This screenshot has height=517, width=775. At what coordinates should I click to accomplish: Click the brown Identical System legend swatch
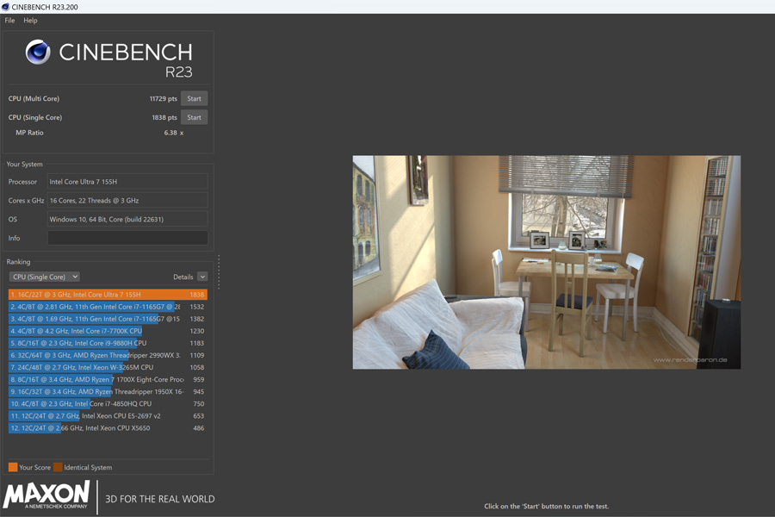[x=58, y=467]
